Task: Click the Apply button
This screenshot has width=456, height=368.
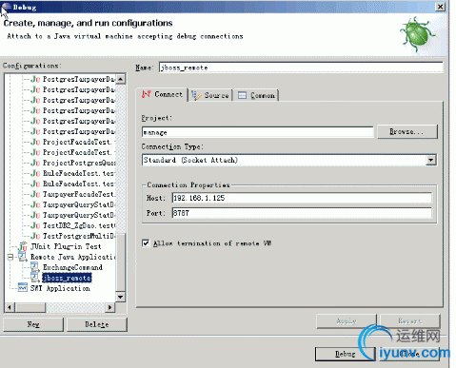Action: [x=347, y=321]
